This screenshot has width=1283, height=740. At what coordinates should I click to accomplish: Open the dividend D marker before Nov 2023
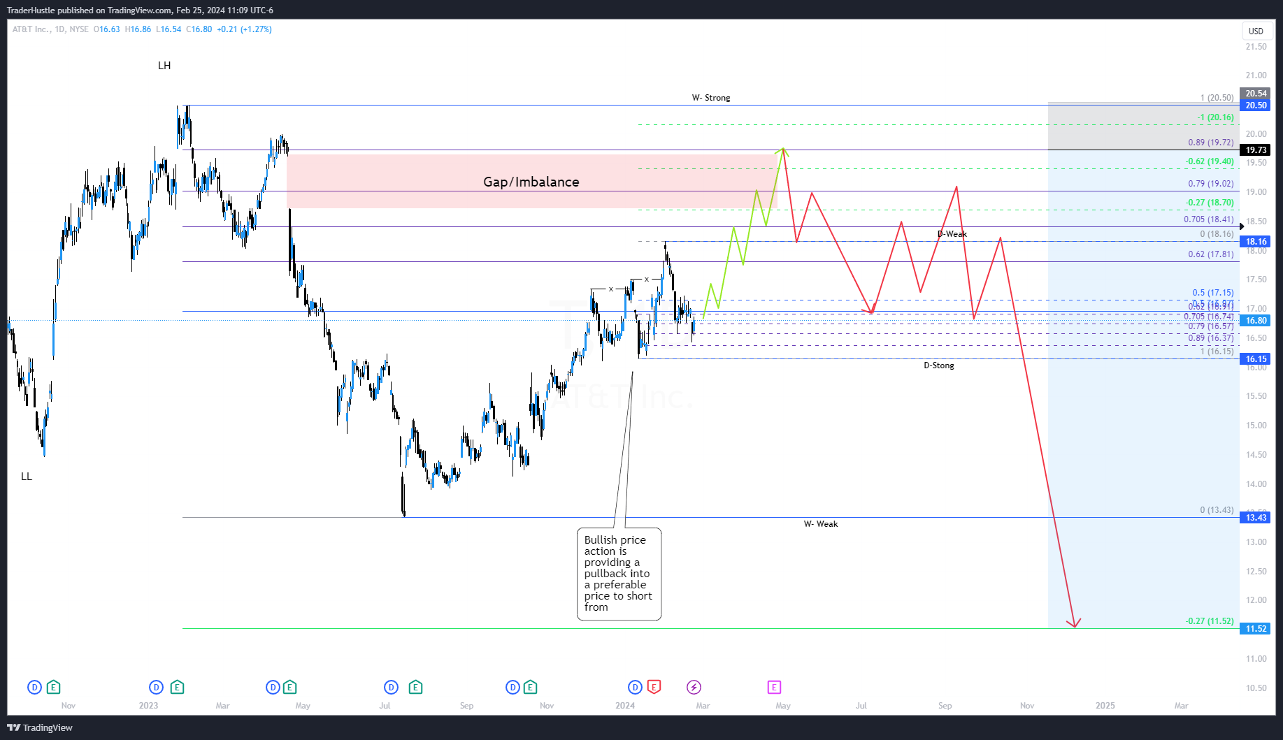[x=513, y=688]
